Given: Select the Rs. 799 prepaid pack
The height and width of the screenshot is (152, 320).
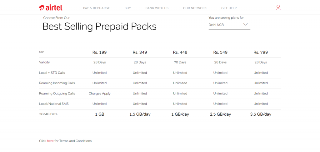Looking at the screenshot, I should [261, 52].
